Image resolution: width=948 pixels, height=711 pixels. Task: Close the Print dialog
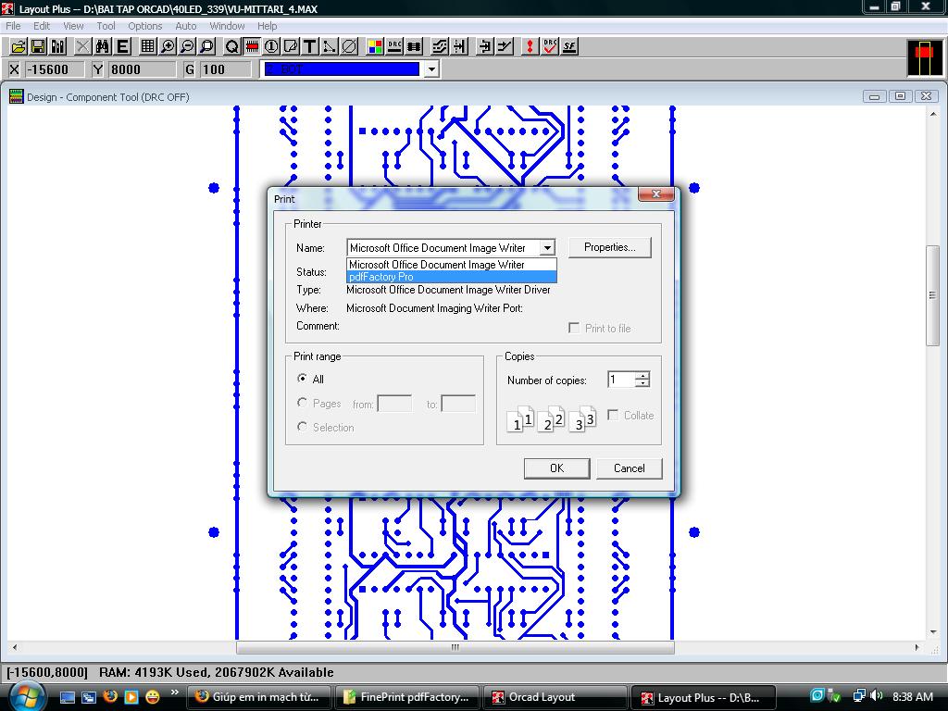click(656, 194)
